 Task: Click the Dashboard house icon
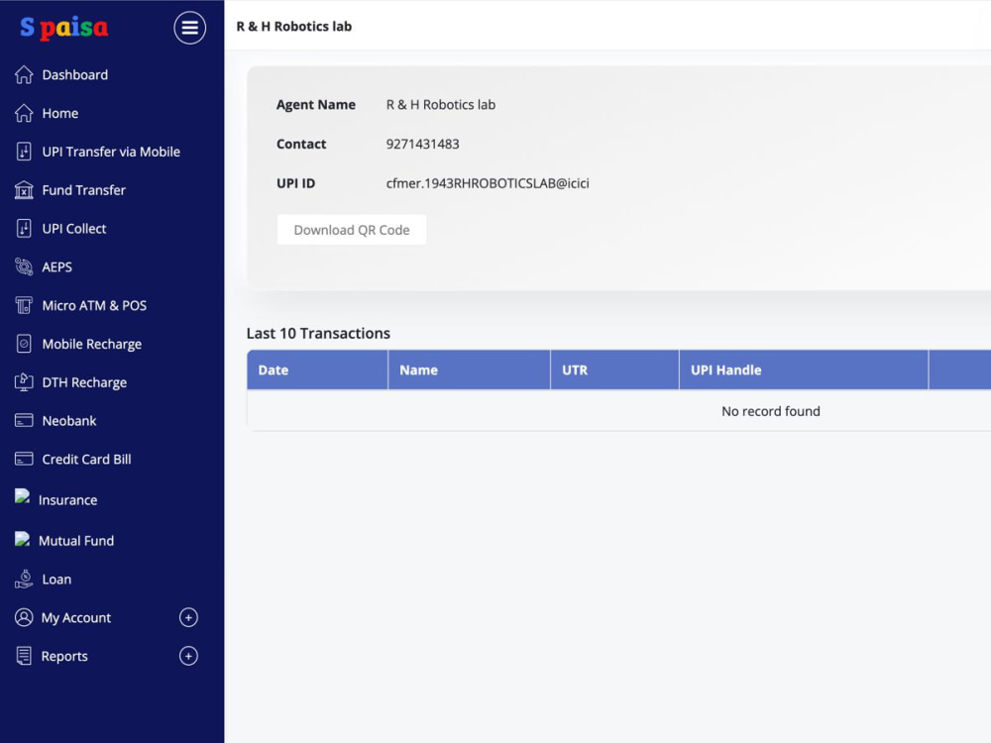tap(24, 74)
